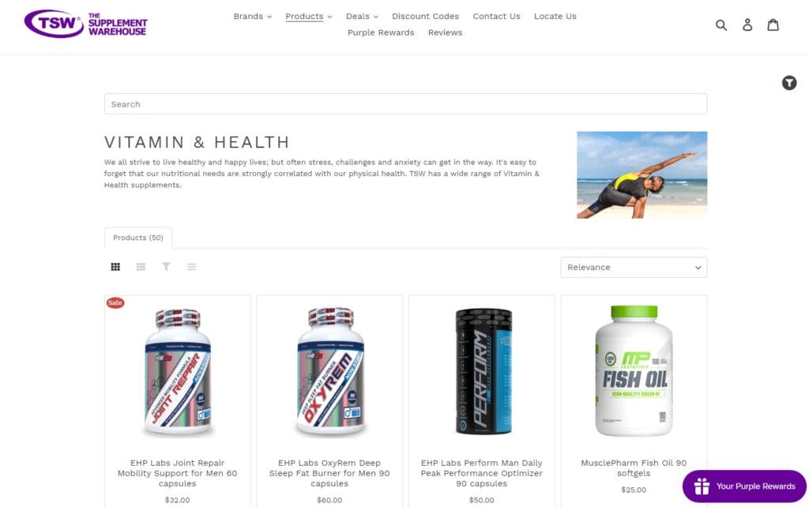Open Your Purple Rewards button
Image resolution: width=809 pixels, height=507 pixels.
pos(744,486)
